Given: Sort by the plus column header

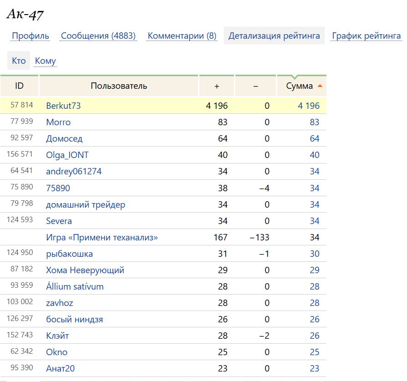Looking at the screenshot, I should 217,86.
